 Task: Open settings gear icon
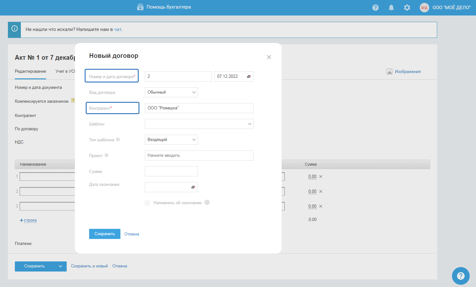click(407, 8)
